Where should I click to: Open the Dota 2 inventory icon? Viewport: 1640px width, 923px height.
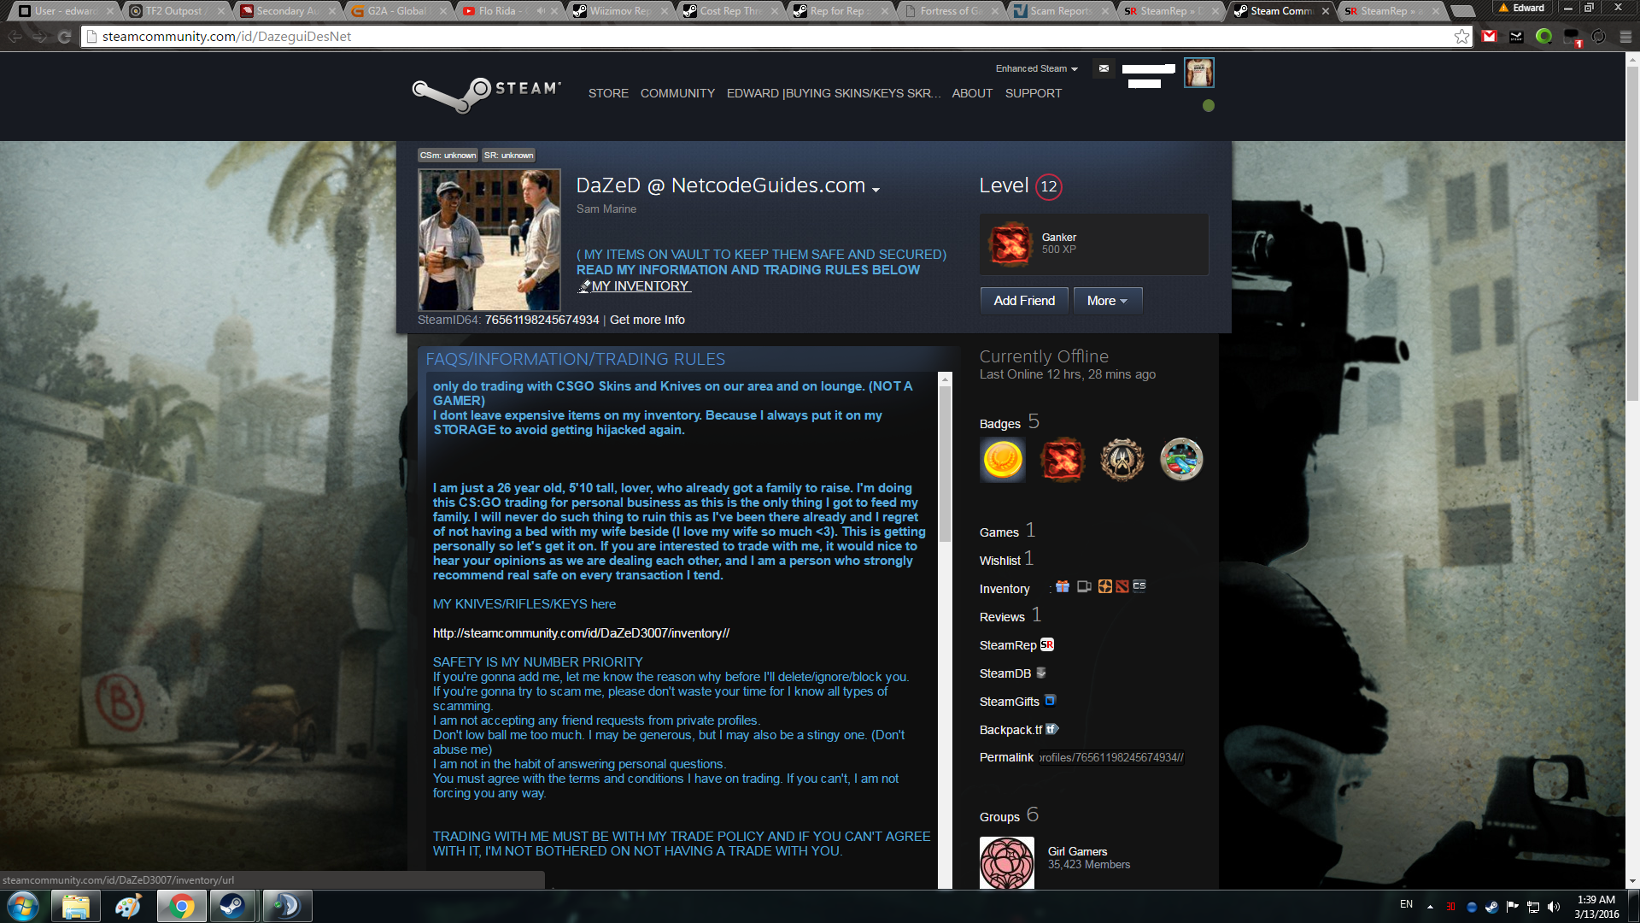point(1122,586)
